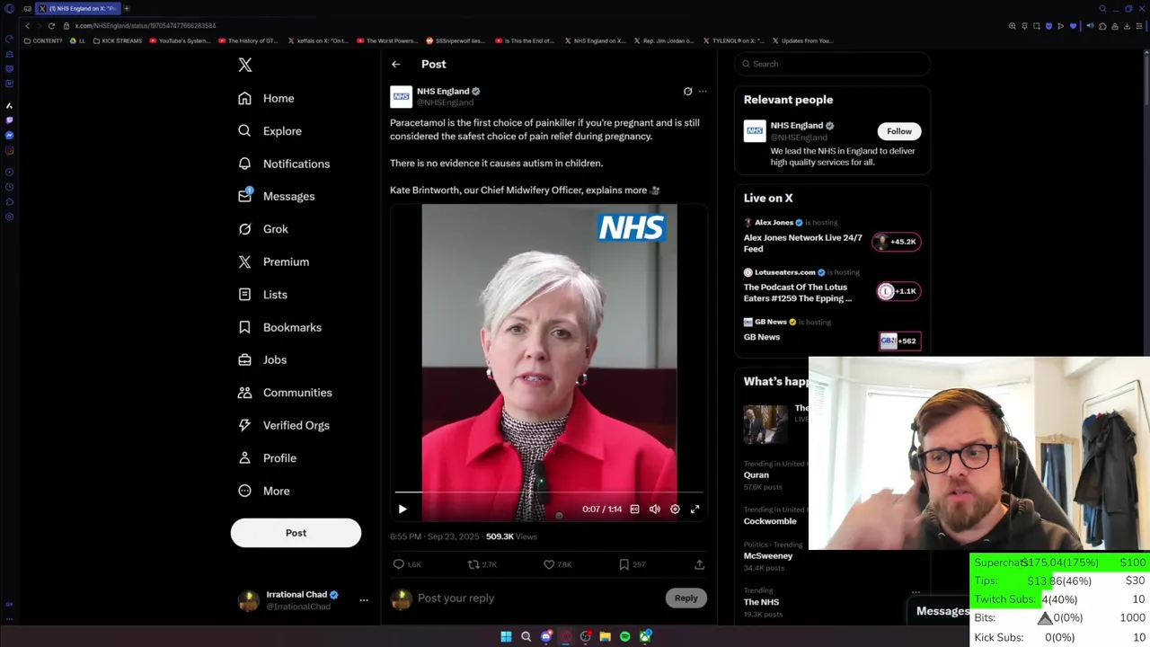Open Irrational Chad account menu dots
The width and height of the screenshot is (1150, 647).
[364, 600]
